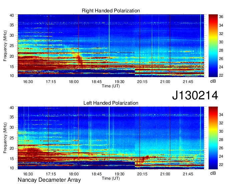Click the 18:00 tick of Left Handed plot

point(74,174)
